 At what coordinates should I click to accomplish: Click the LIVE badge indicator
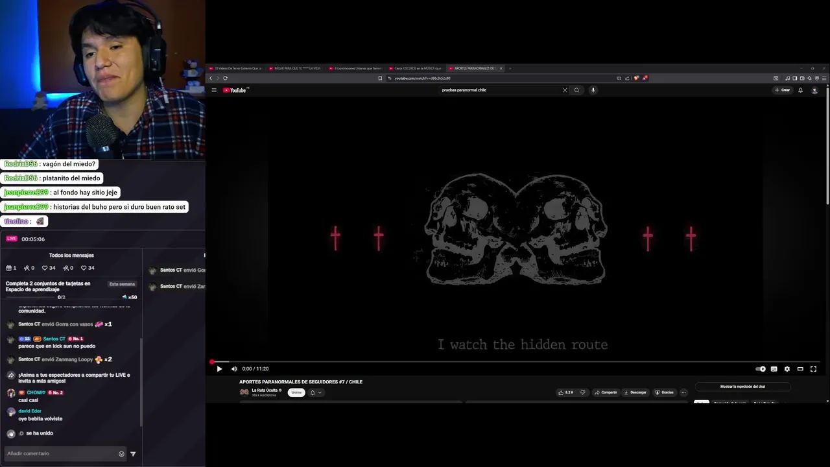click(12, 239)
